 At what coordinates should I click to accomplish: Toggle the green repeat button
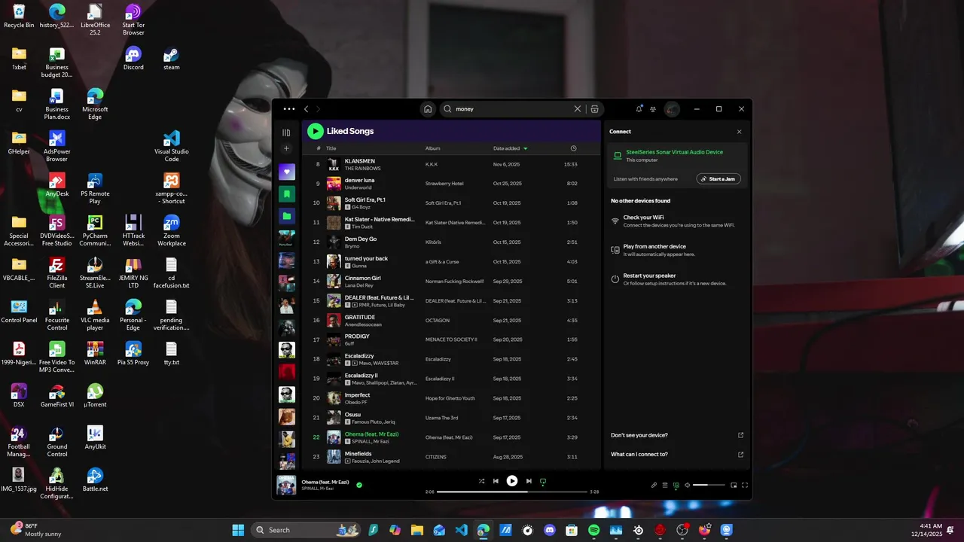pyautogui.click(x=543, y=481)
